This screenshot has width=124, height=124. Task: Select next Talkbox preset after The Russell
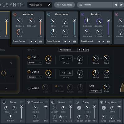tap(103, 42)
